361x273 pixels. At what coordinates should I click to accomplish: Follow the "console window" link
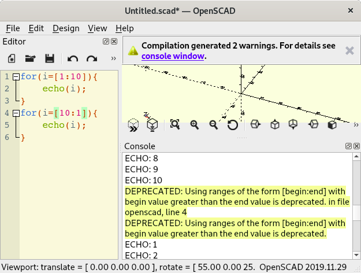coord(172,56)
